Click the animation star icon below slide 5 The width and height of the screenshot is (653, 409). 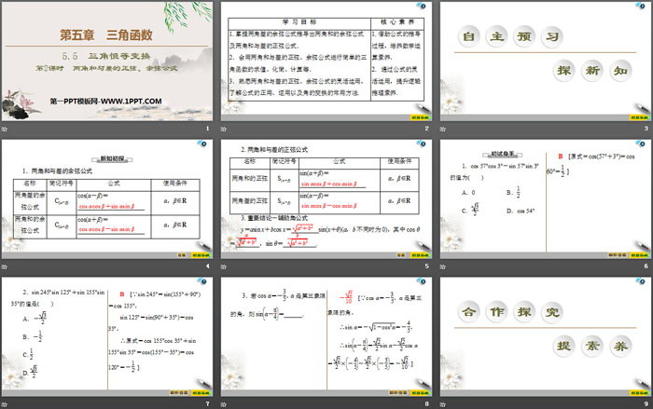[224, 266]
